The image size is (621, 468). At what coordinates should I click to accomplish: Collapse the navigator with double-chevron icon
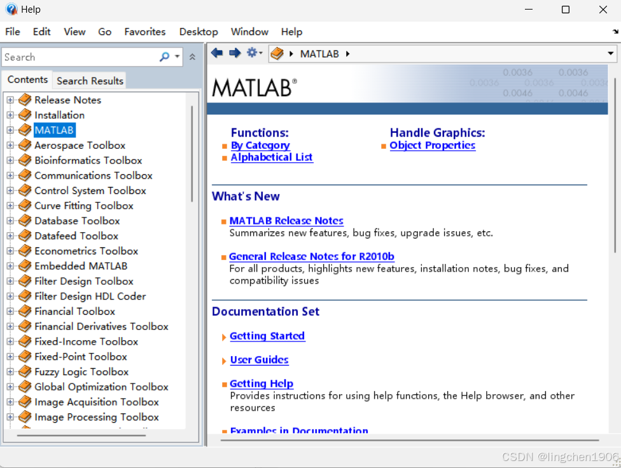point(193,57)
